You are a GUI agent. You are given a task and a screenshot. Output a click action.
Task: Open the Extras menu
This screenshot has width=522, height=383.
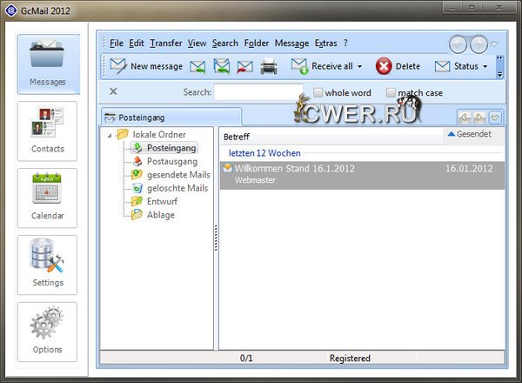click(x=325, y=43)
